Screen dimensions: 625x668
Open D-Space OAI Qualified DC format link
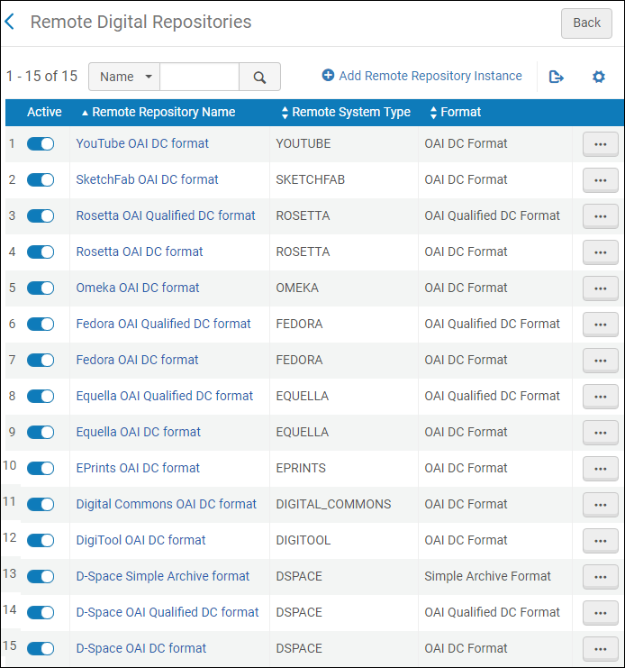(168, 612)
